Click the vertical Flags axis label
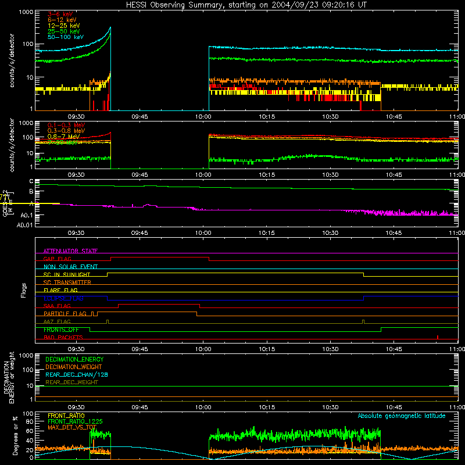 [x=24, y=290]
